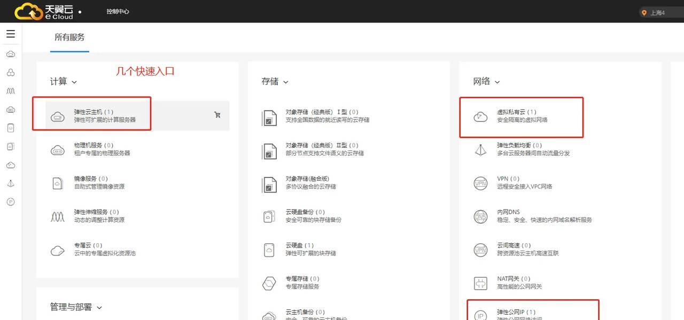
Task: Click the 物理机服务 server icon
Action: click(x=58, y=150)
